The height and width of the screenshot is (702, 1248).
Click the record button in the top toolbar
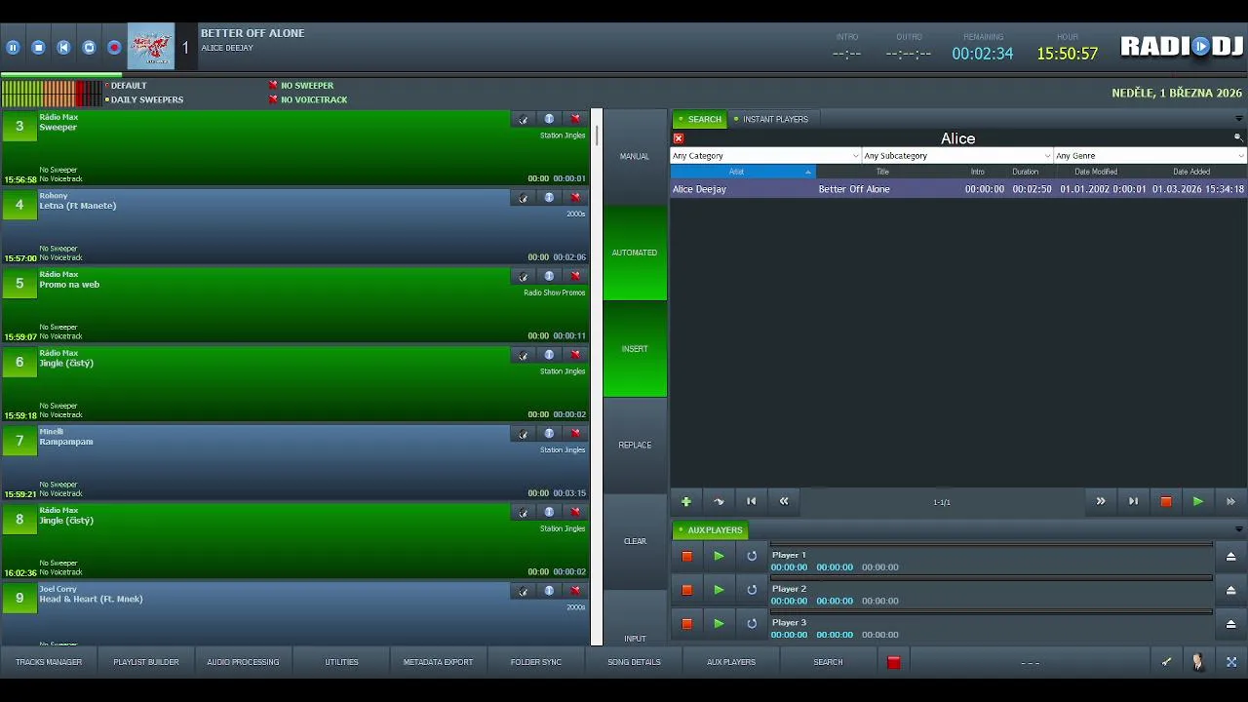point(114,47)
